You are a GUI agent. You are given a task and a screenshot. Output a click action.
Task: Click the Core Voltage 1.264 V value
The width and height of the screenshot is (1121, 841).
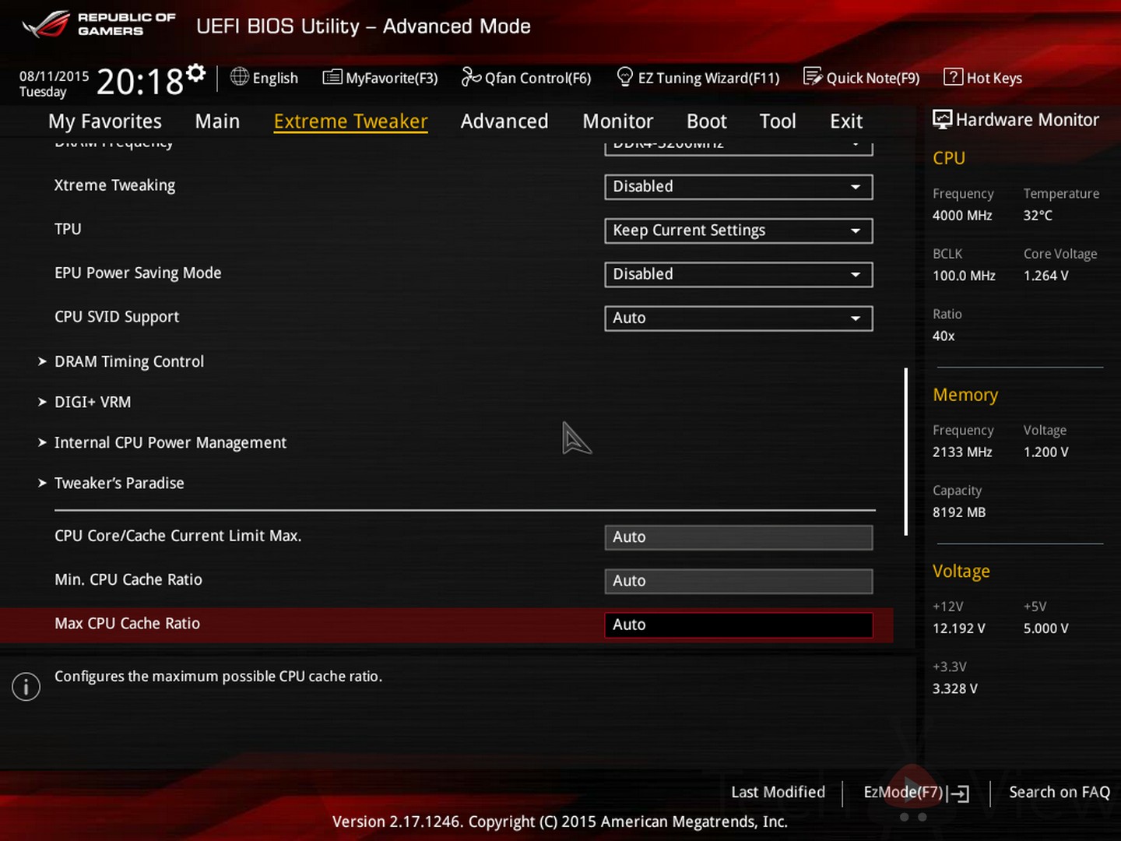click(1045, 276)
